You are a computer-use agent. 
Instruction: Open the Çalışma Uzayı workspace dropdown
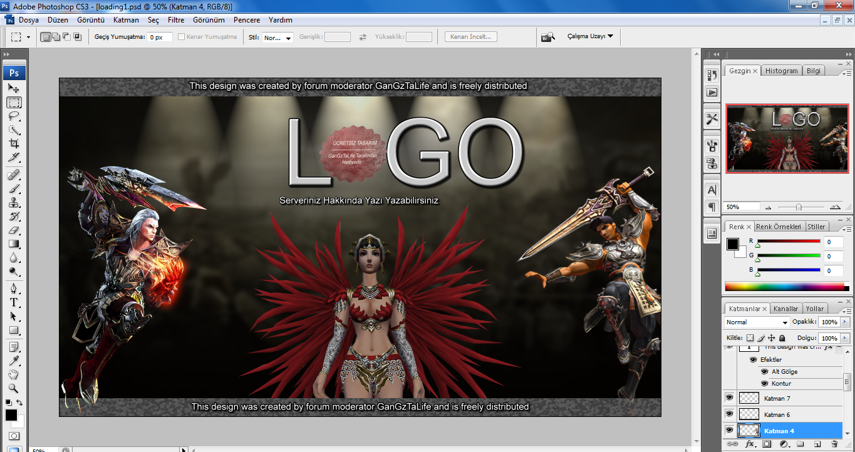pos(590,36)
